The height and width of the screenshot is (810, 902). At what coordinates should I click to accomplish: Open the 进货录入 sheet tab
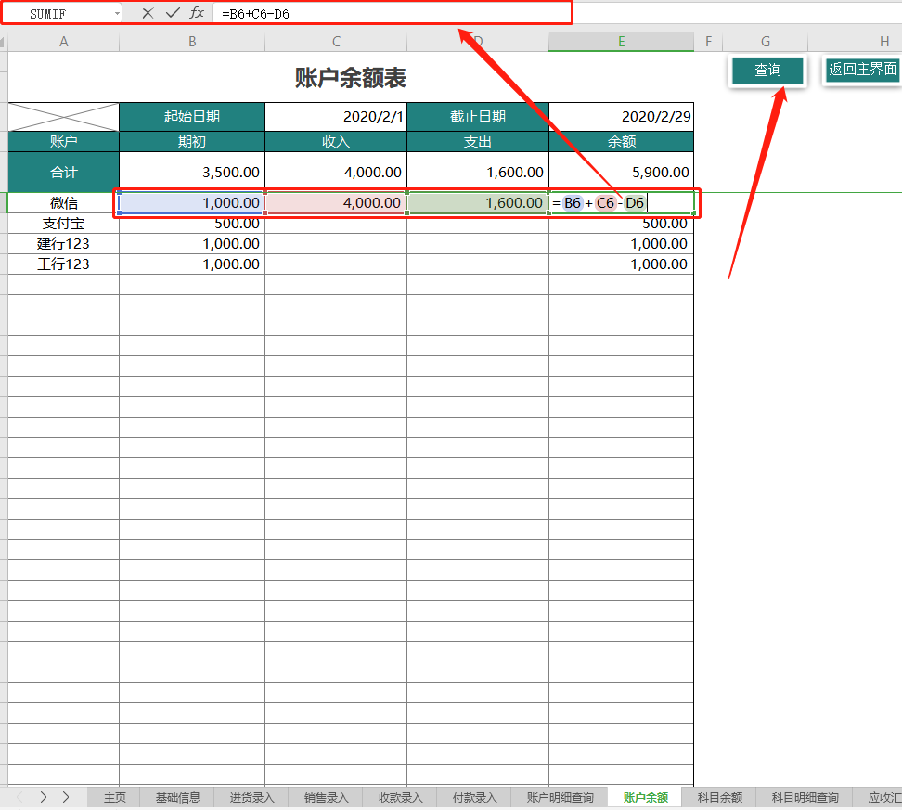click(252, 797)
